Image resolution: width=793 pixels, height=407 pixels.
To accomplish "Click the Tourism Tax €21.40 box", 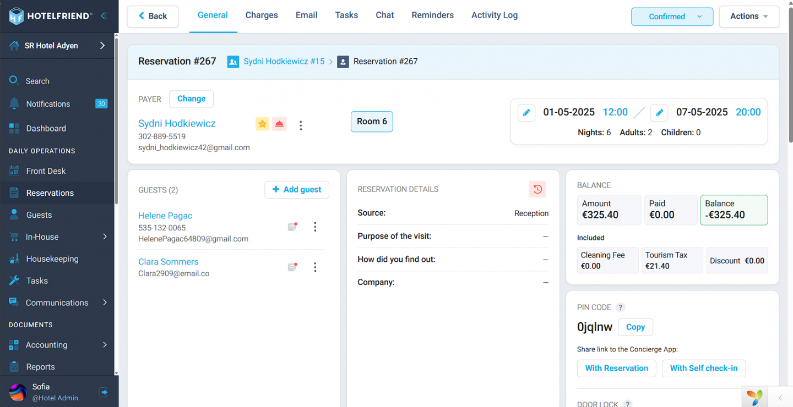I will 672,260.
